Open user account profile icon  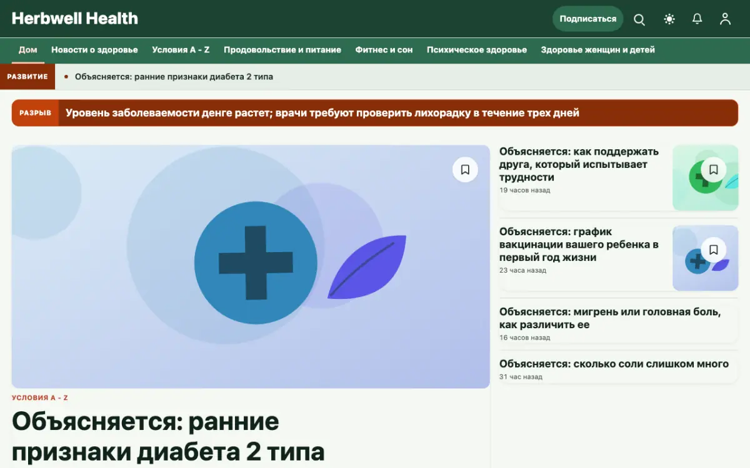coord(725,19)
